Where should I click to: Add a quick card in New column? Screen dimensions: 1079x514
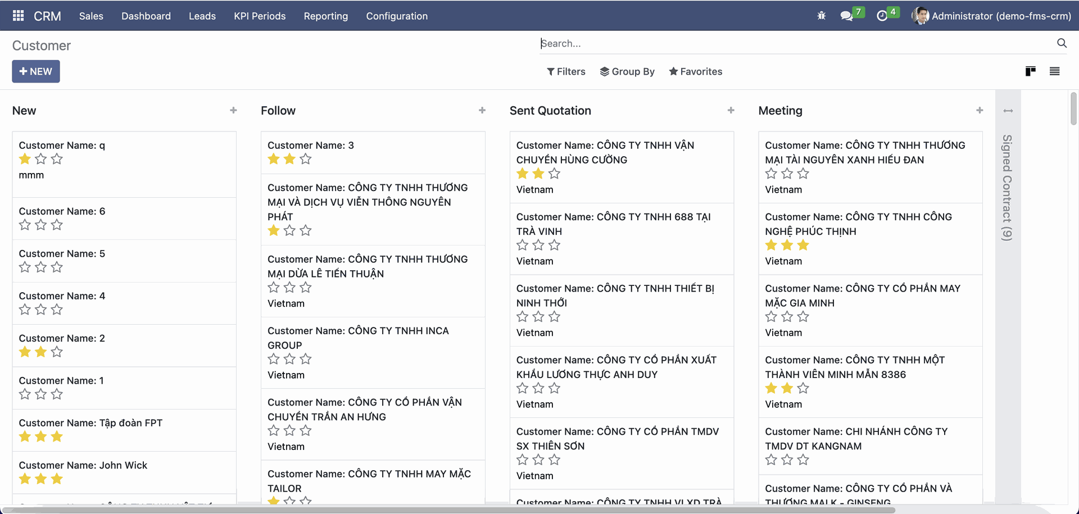click(x=233, y=111)
